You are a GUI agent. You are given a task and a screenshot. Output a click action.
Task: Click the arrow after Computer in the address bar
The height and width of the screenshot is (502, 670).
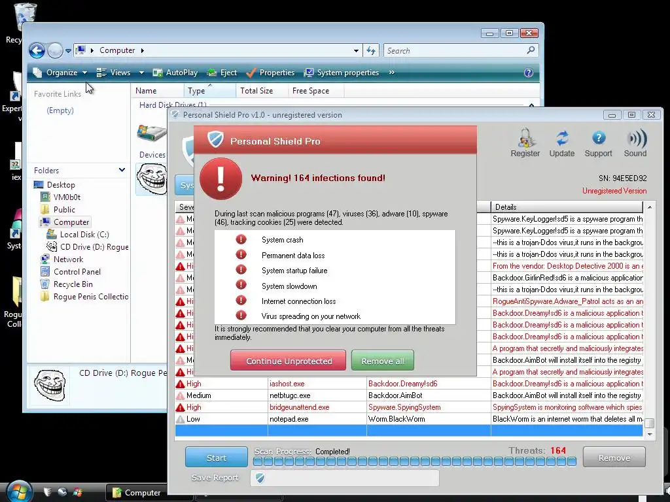click(142, 50)
